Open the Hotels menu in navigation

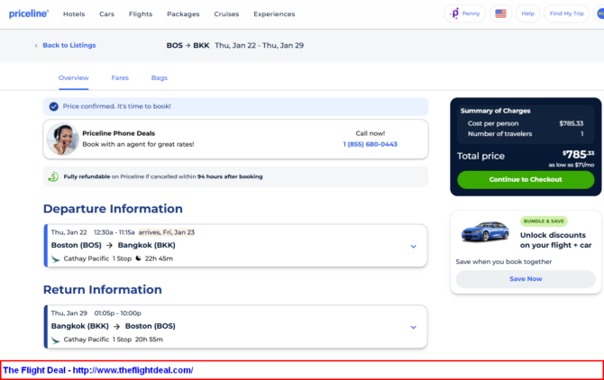point(74,14)
